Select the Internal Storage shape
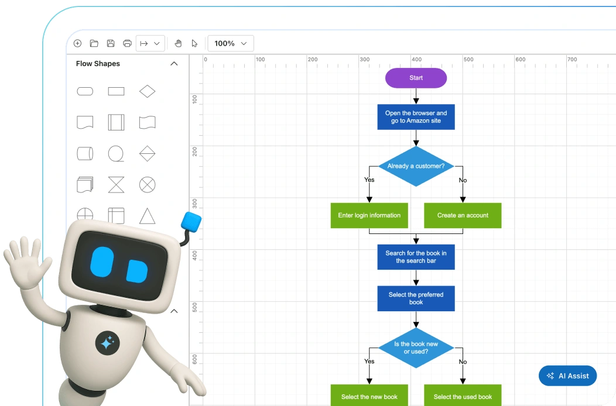The height and width of the screenshot is (406, 616). 116,215
